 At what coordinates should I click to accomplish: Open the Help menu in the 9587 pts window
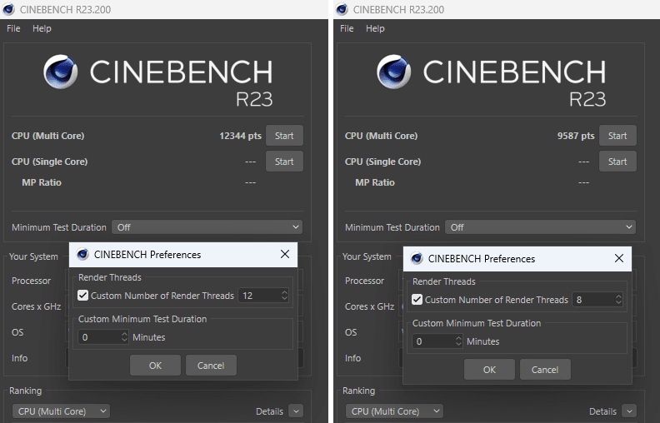pos(375,28)
